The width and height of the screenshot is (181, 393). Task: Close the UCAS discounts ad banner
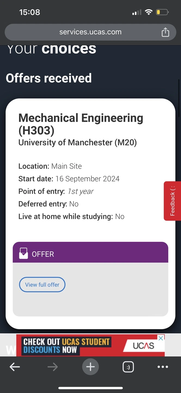pos(161,338)
